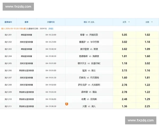This screenshot has width=159, height=127.
Task: Select 主负 odds 3.15 for 猛龙 vs 骑士
Action: tap(124, 70)
